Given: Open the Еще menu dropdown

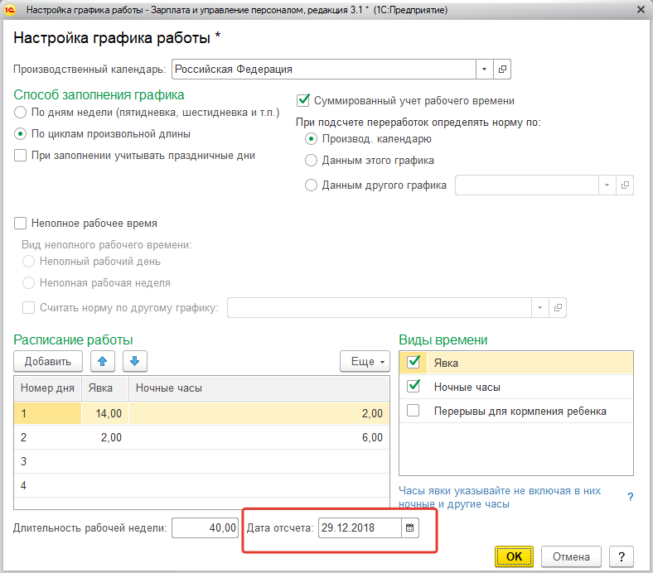Looking at the screenshot, I should coord(365,361).
